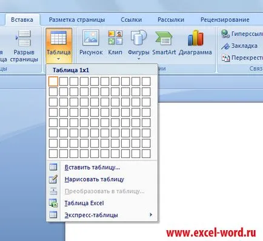Click the Закладка bookmark icon
This screenshot has width=263, height=241.
[x=225, y=46]
